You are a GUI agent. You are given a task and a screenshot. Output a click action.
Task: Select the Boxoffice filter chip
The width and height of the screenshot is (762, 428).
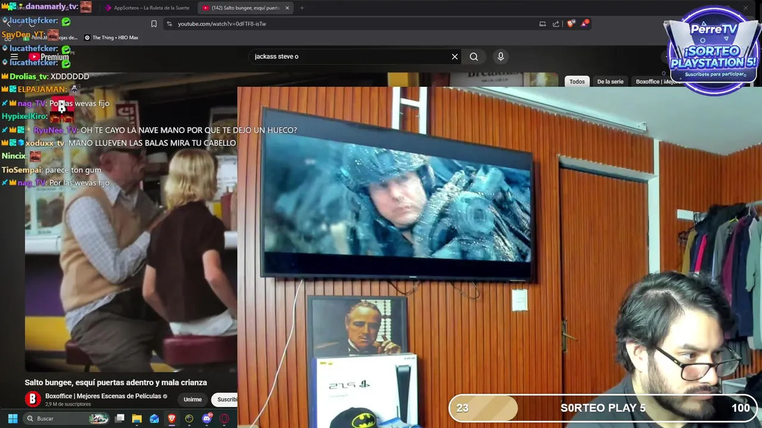657,81
